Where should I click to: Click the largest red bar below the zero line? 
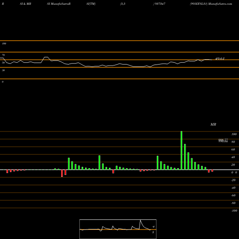[x=62, y=173]
